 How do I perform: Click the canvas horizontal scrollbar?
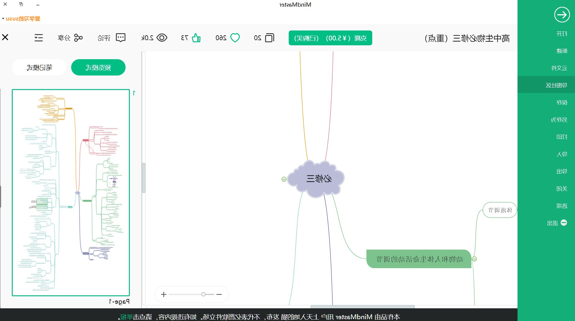[363, 307]
